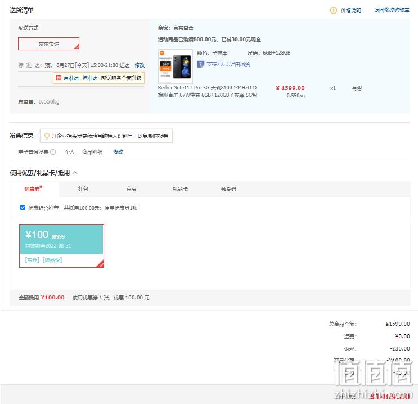Viewport: 418px width, 404px height.
Task: Click the 京准达 link text
Action: tap(71, 78)
